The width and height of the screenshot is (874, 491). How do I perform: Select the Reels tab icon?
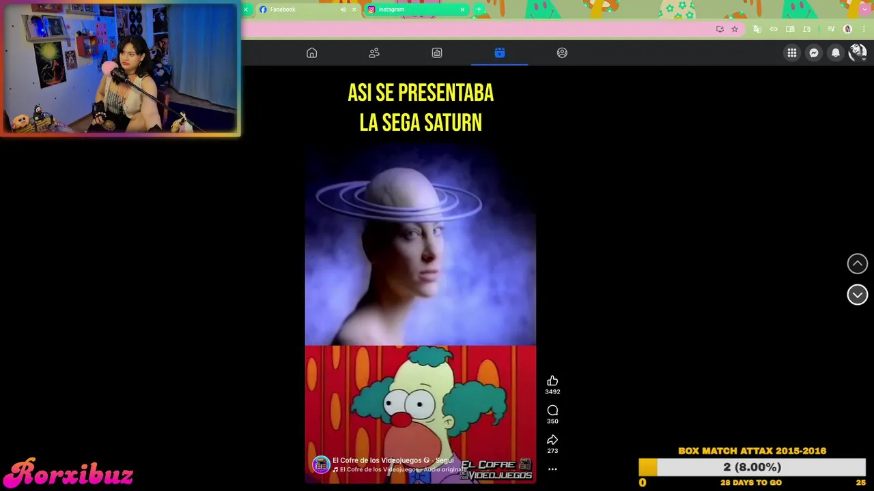500,53
